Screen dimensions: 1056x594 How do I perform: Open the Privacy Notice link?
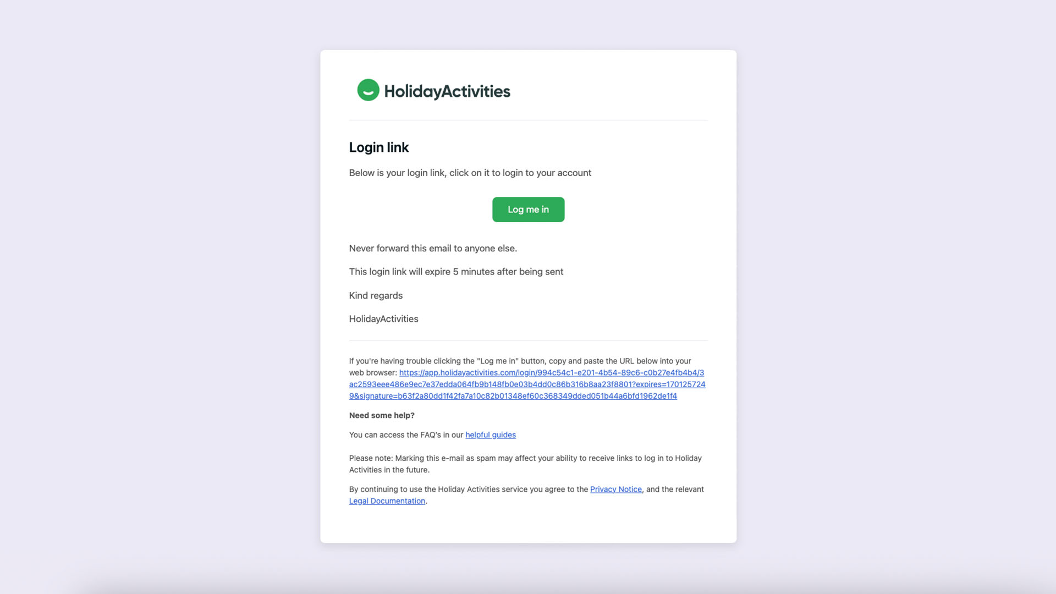(x=615, y=490)
